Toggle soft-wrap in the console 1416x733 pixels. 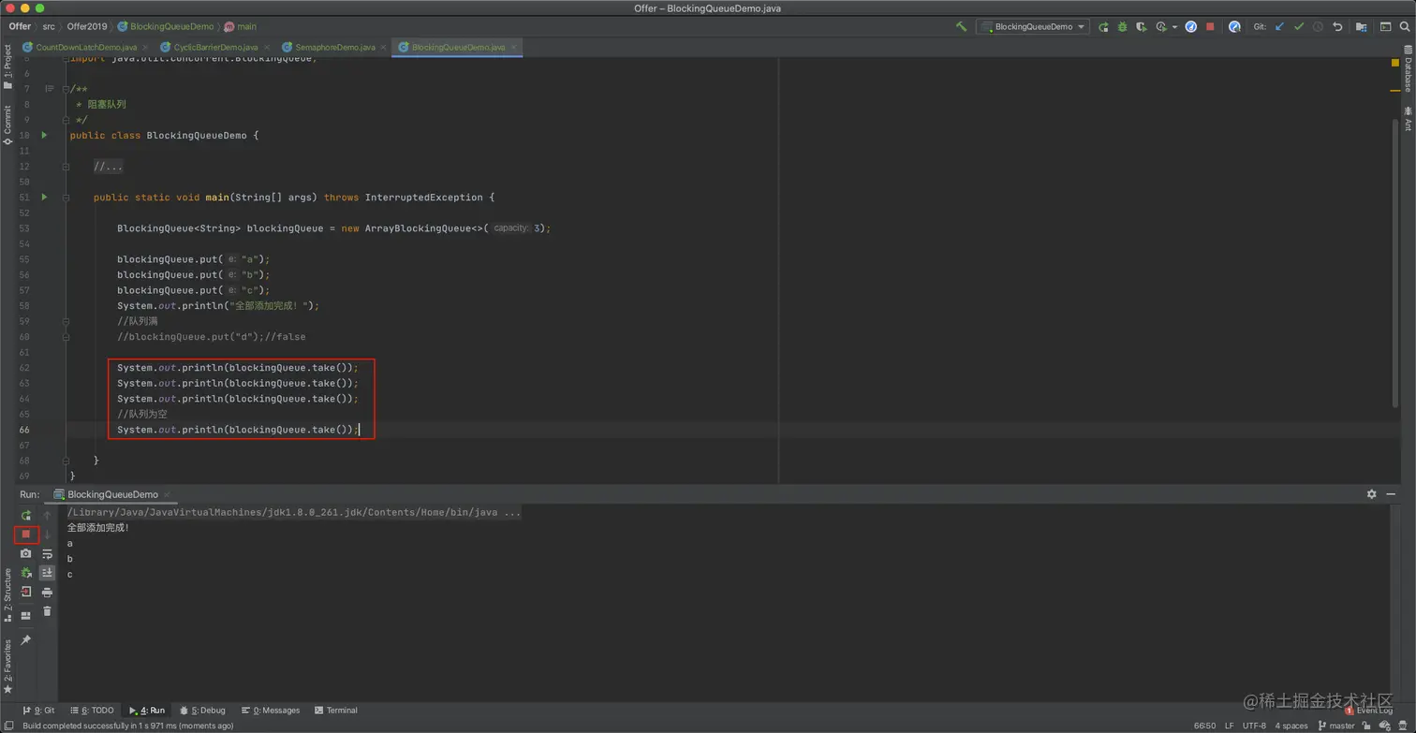coord(47,554)
